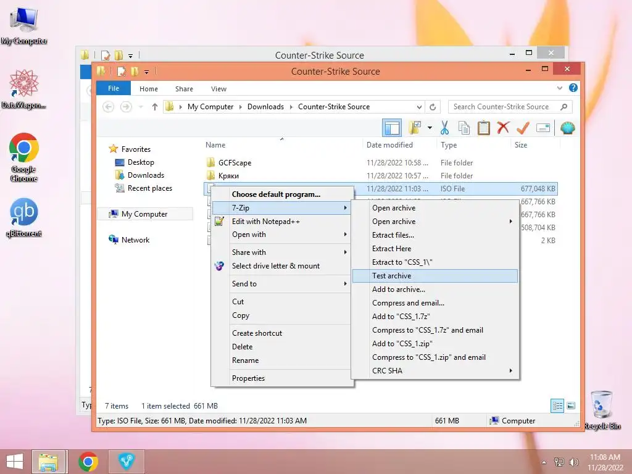The height and width of the screenshot is (474, 632).
Task: Sort by the Size column header
Action: tap(521, 144)
